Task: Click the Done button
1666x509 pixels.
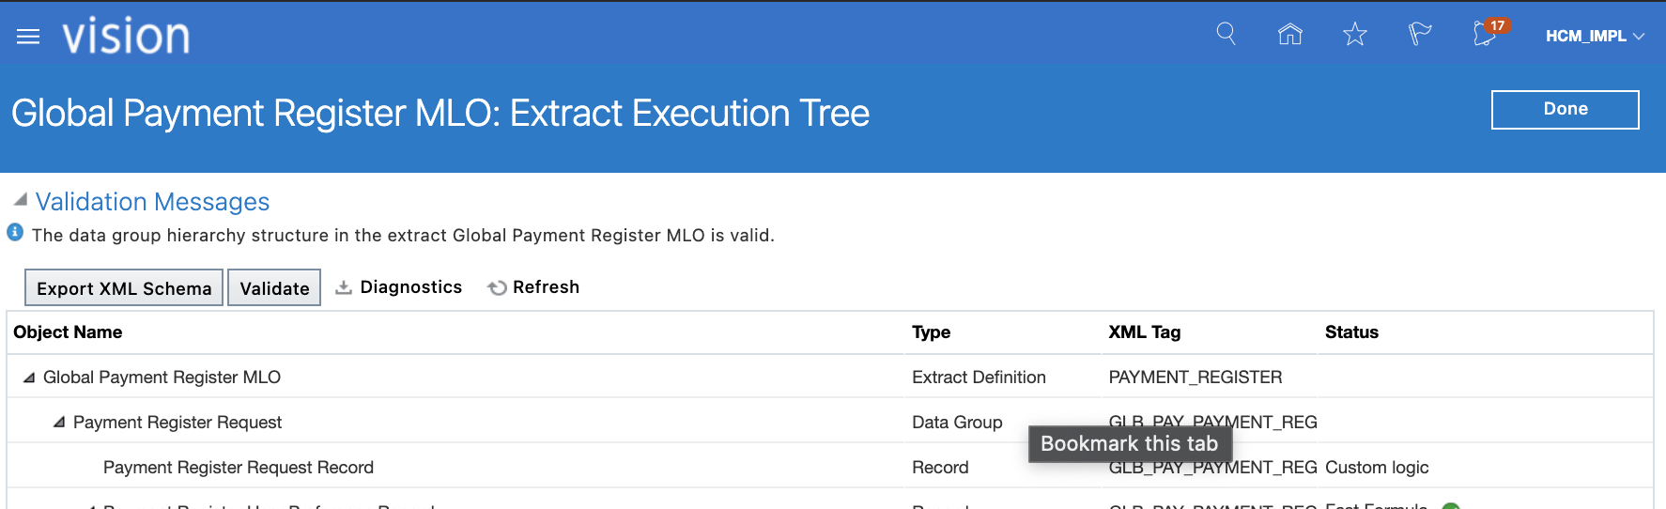Action: coord(1565,109)
